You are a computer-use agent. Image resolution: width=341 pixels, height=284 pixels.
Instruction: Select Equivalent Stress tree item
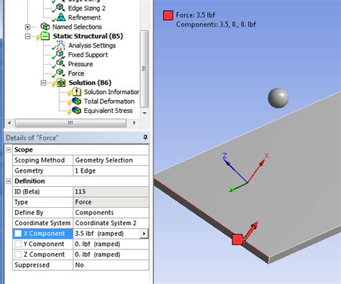(108, 111)
